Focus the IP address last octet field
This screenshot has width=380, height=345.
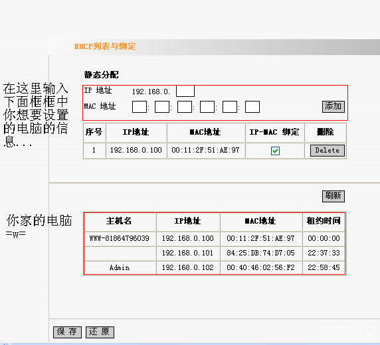(x=185, y=91)
